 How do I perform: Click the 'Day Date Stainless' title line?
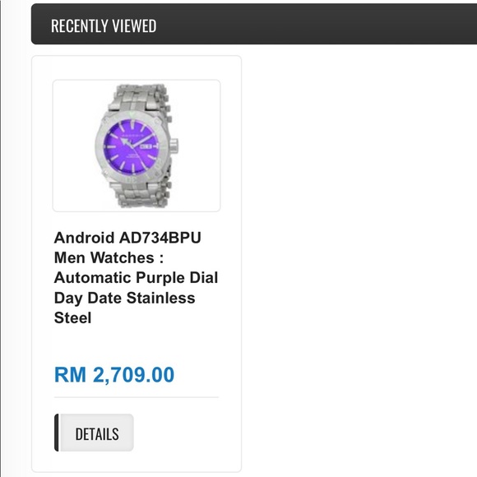tap(125, 298)
